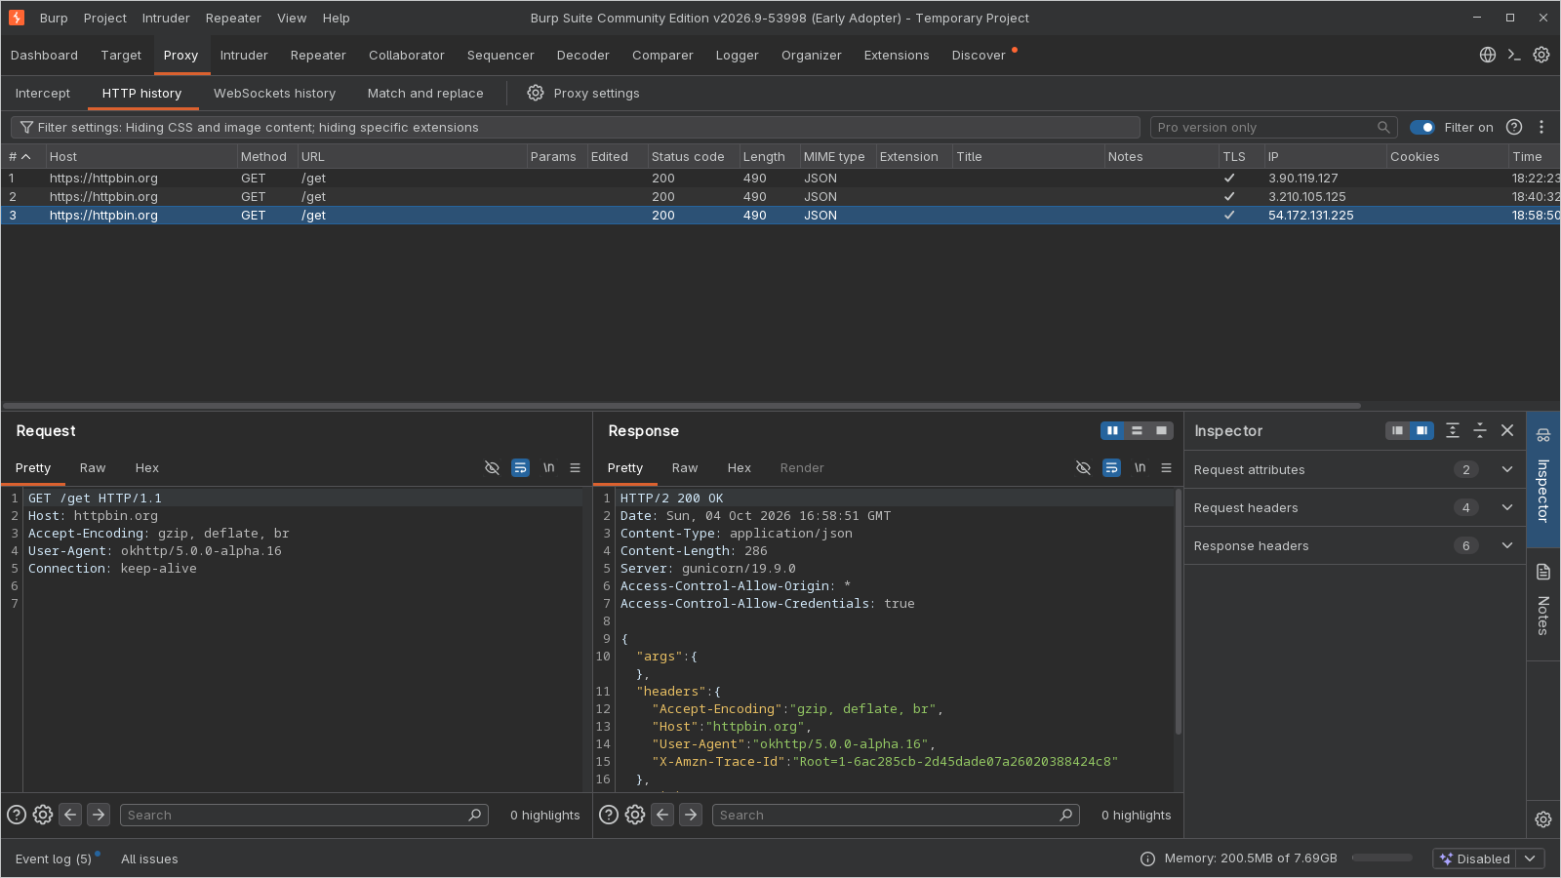Toggle hide non-printable in Response panel
The width and height of the screenshot is (1561, 878).
[x=1083, y=468]
